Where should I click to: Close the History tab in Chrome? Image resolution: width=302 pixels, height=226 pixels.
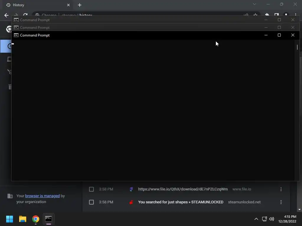pyautogui.click(x=68, y=5)
